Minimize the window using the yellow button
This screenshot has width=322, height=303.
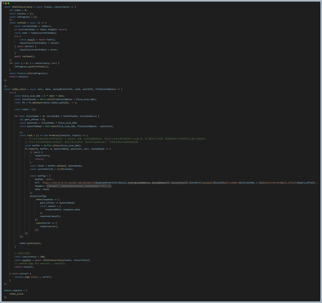[x=6, y=3]
